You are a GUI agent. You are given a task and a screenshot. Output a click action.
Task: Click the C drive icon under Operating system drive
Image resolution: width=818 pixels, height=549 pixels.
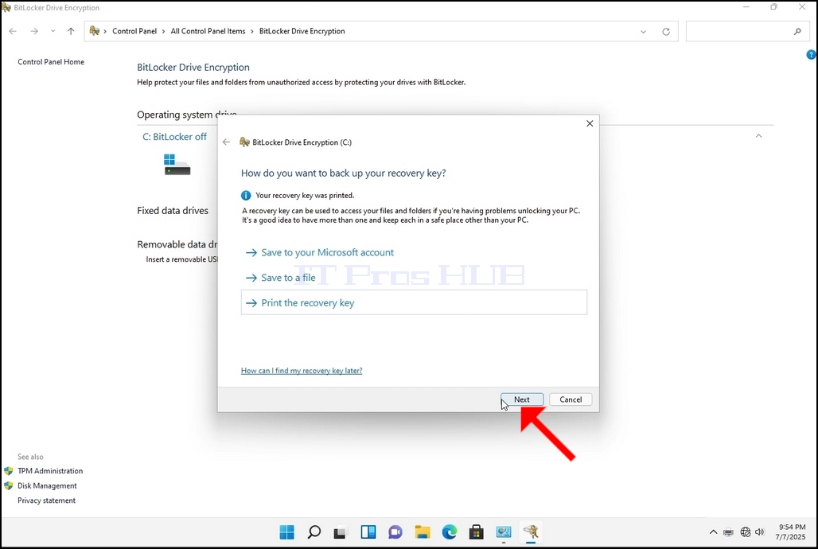(x=177, y=165)
